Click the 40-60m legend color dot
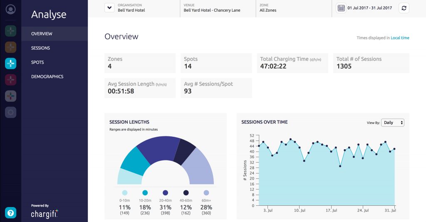 click(x=186, y=192)
